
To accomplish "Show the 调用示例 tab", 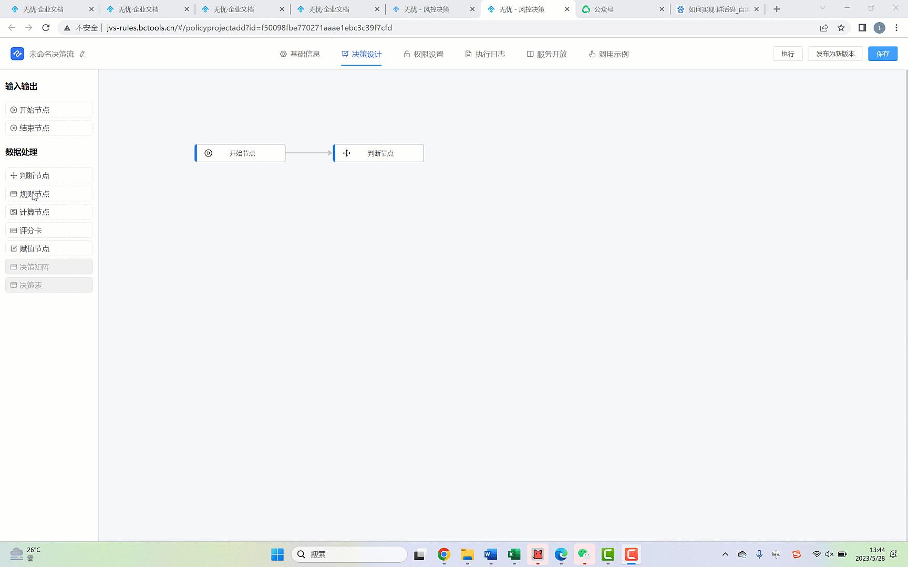I will (x=608, y=54).
